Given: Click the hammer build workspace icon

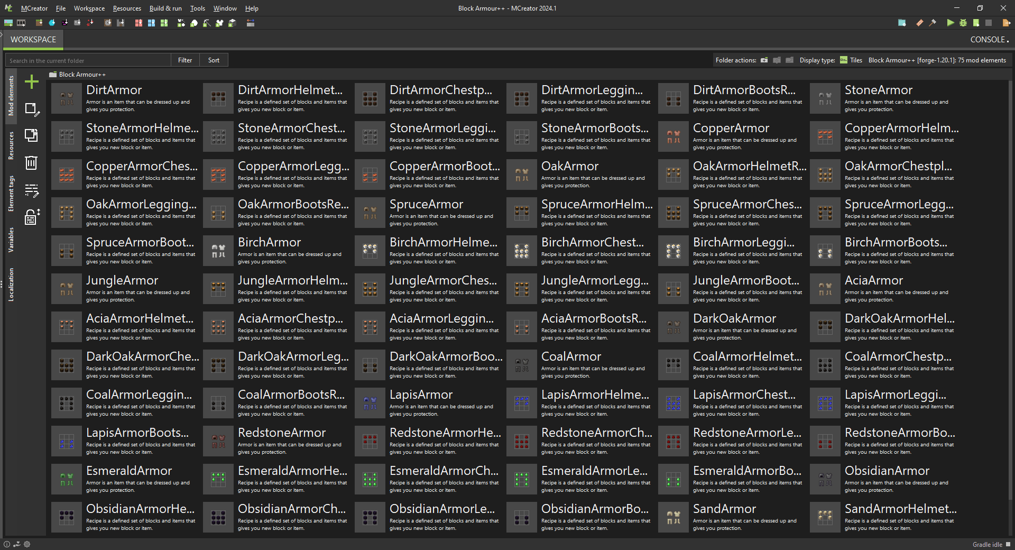Looking at the screenshot, I should click(x=933, y=23).
